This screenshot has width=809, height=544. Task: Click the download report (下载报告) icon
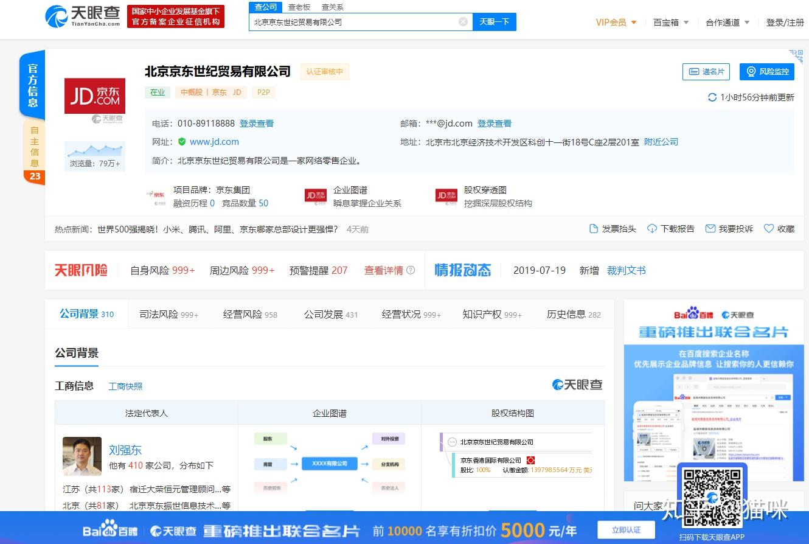point(652,229)
